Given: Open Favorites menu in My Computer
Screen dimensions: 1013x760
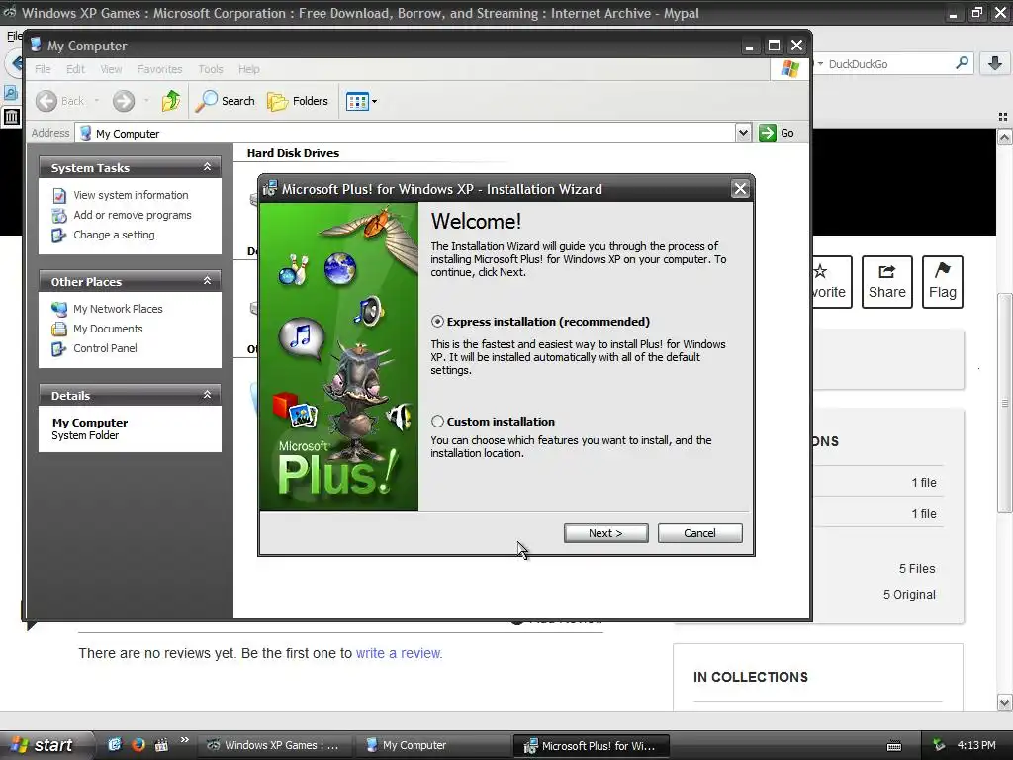Looking at the screenshot, I should tap(159, 69).
